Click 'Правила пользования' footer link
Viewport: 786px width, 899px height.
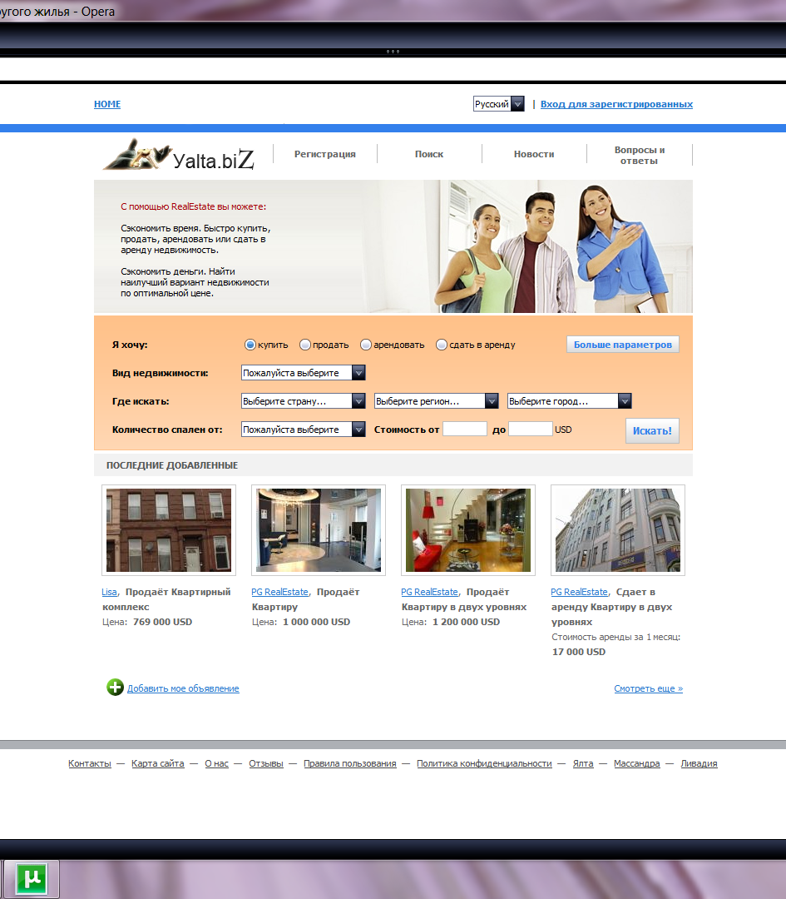coord(350,763)
